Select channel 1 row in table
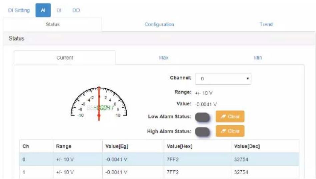Viewport: 316px width, 179px height. pyautogui.click(x=159, y=172)
